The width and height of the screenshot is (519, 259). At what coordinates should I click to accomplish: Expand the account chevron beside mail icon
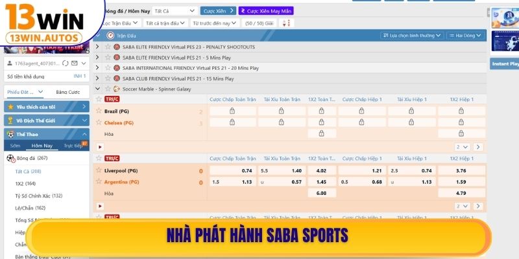84,63
